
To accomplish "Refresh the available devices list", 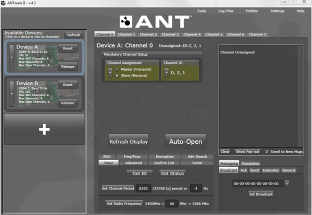I will pyautogui.click(x=73, y=35).
